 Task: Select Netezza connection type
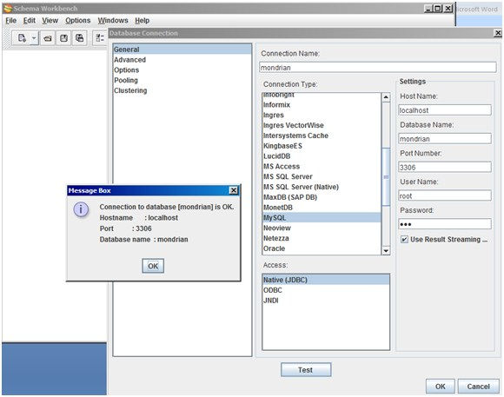point(322,238)
